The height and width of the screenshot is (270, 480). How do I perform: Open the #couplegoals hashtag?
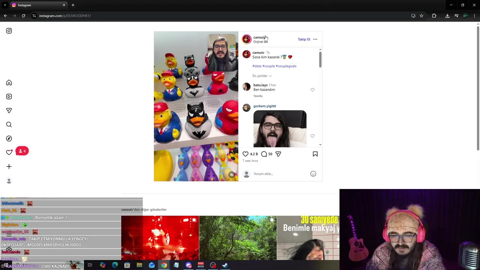coord(286,66)
